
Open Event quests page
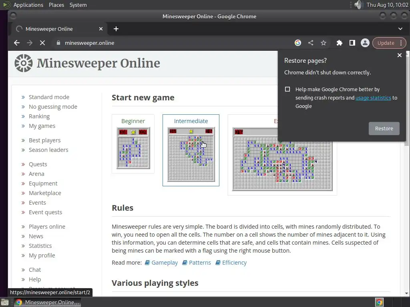coord(46,212)
